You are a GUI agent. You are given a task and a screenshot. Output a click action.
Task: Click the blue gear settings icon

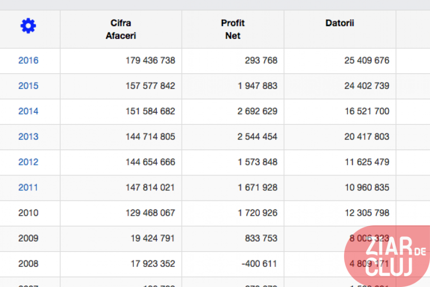pos(28,26)
